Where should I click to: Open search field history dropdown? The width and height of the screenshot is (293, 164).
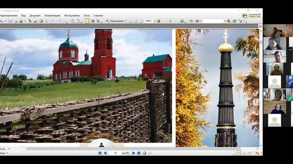pos(225,21)
